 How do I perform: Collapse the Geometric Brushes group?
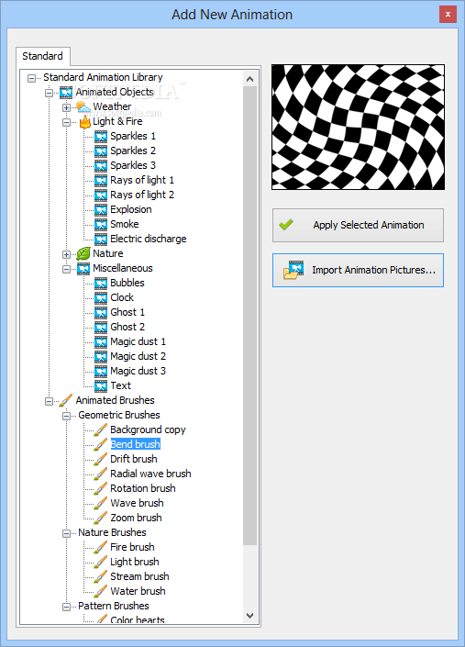click(x=66, y=416)
